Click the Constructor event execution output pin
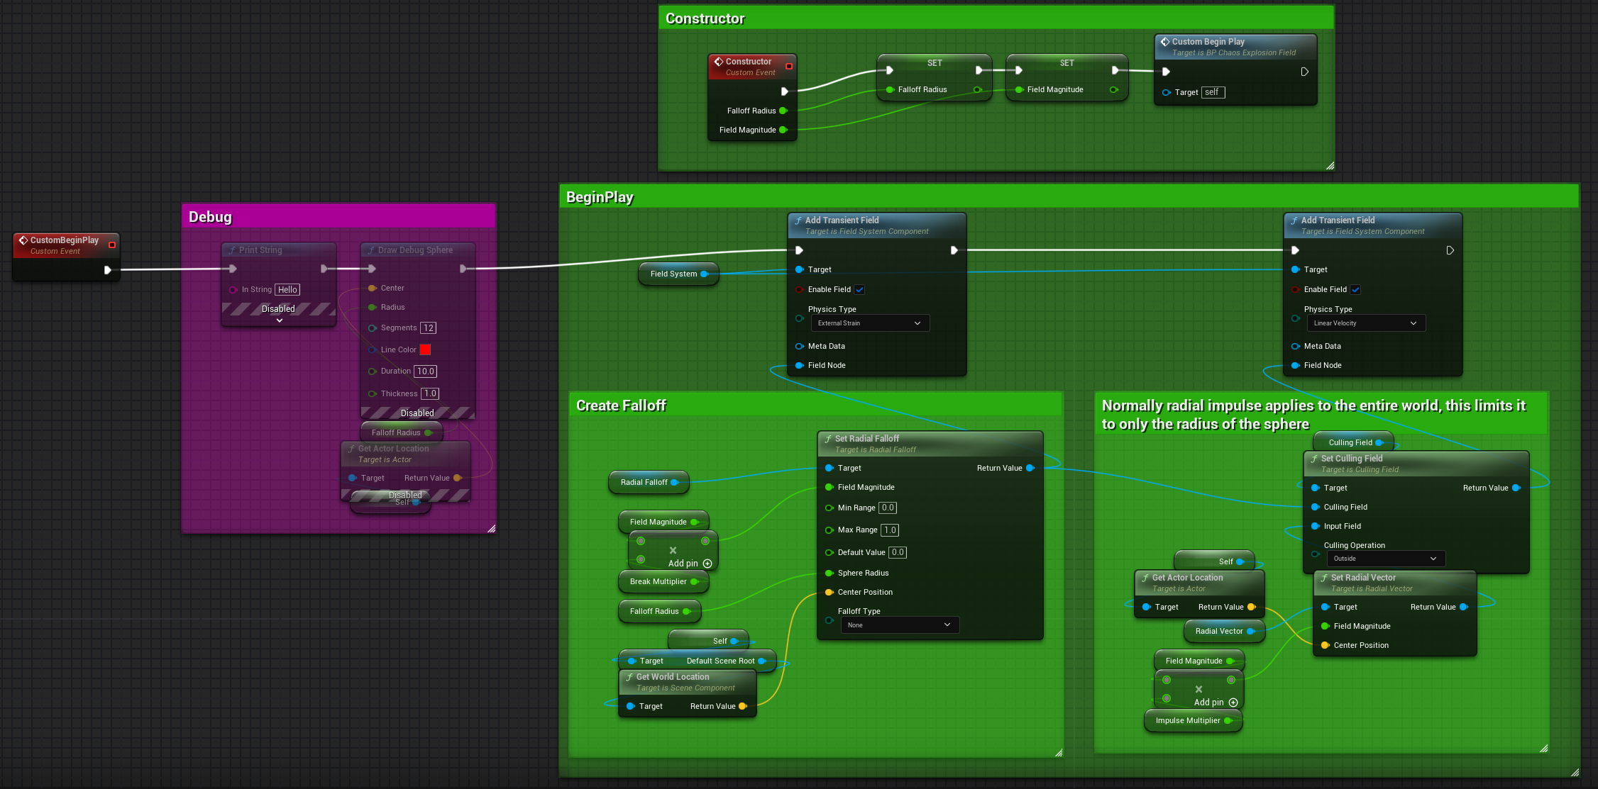 785,91
